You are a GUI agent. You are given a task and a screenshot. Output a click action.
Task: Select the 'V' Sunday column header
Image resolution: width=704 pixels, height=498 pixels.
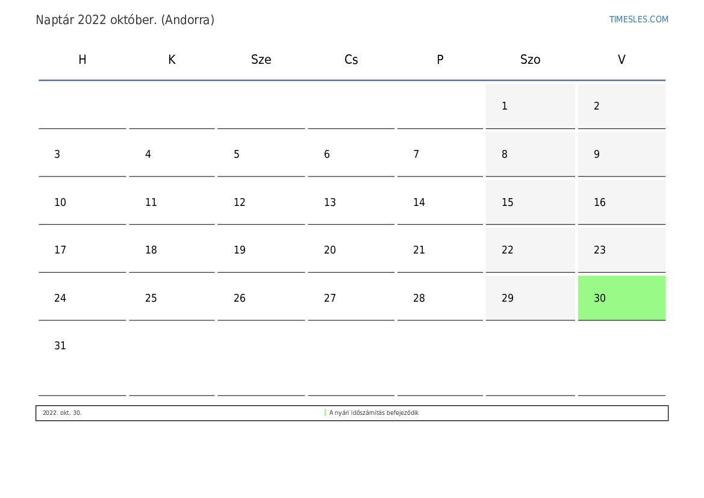pos(621,60)
